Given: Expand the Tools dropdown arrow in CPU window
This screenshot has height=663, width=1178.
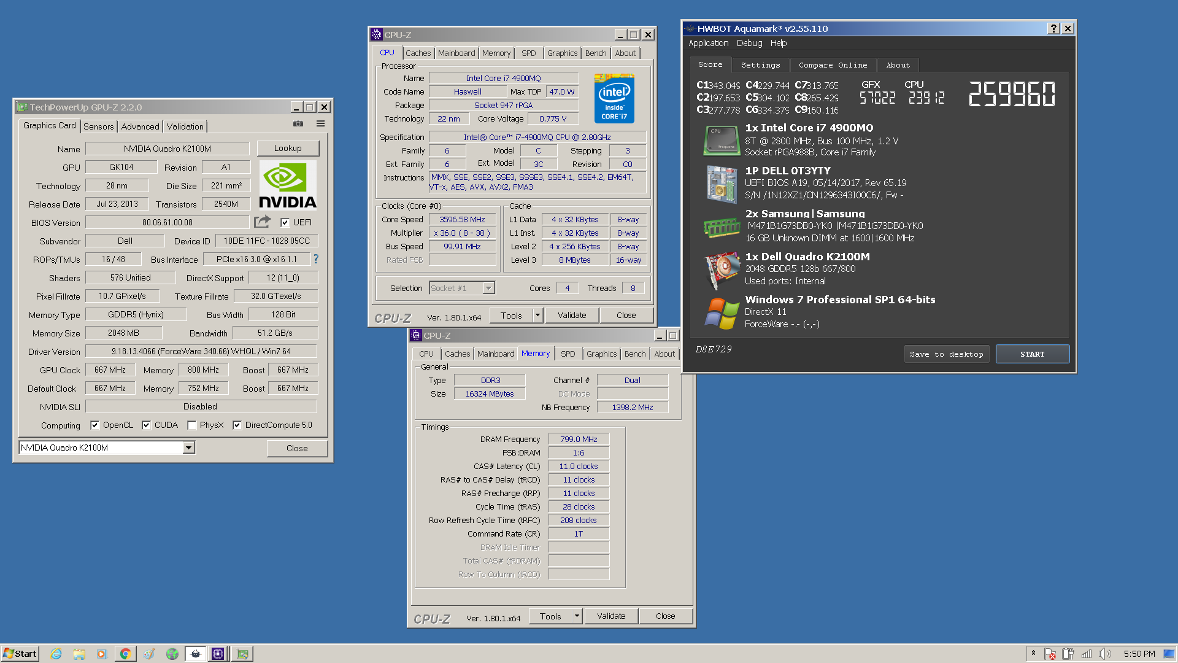Looking at the screenshot, I should click(537, 315).
